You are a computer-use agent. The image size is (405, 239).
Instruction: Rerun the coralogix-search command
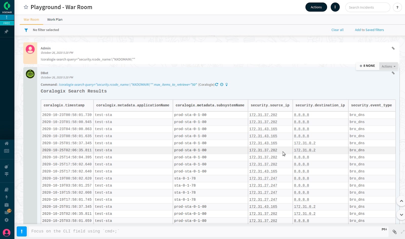pos(217,85)
